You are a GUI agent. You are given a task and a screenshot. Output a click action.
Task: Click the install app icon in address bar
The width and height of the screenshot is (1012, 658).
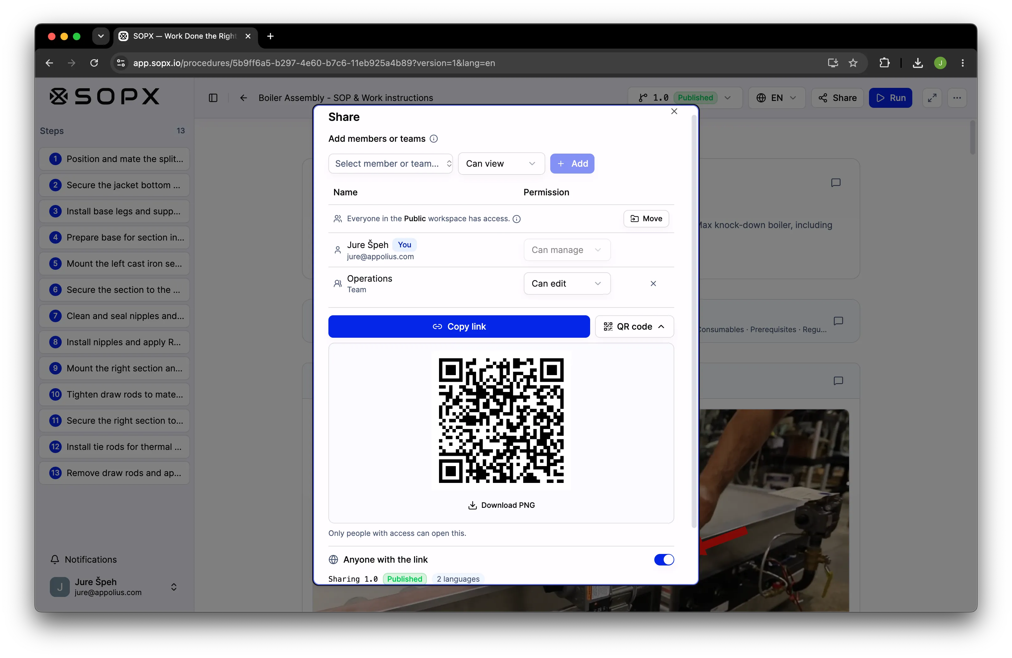tap(833, 63)
